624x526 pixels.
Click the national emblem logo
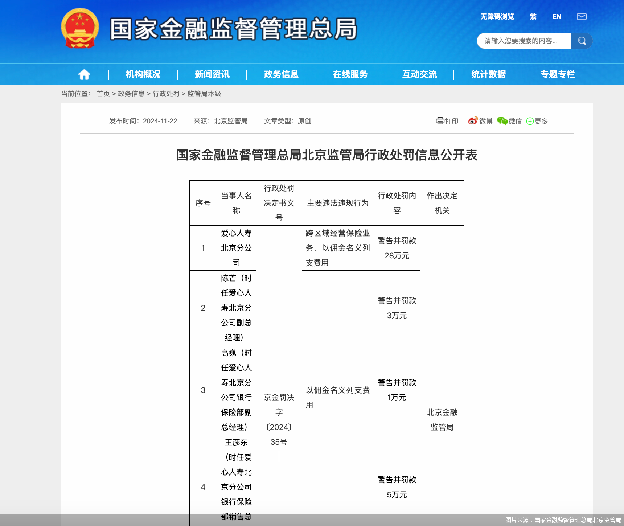pos(79,29)
